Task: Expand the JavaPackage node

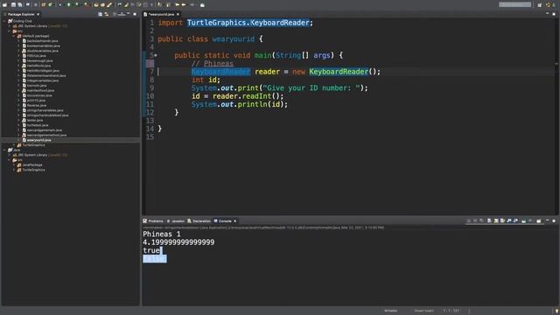Action: pyautogui.click(x=14, y=165)
